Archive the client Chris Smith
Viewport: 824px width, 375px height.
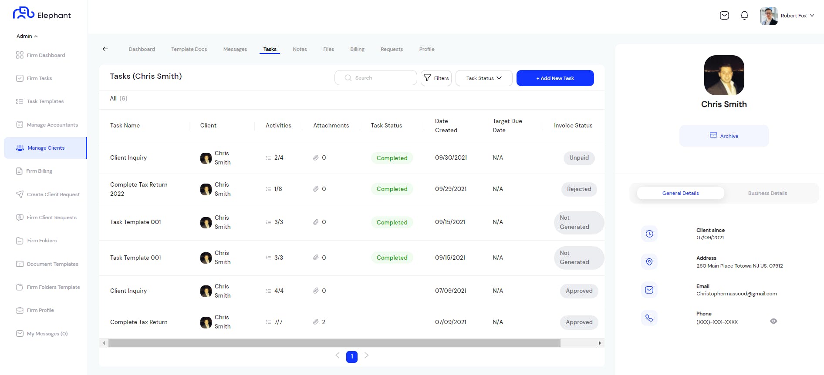click(724, 136)
